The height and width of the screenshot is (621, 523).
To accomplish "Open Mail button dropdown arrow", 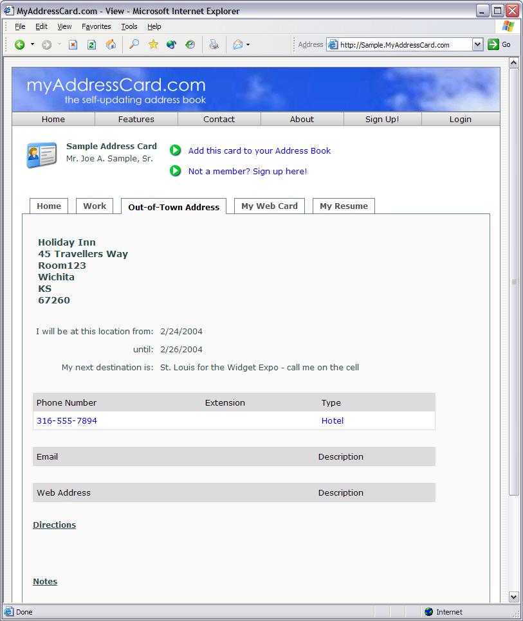I will tap(248, 45).
